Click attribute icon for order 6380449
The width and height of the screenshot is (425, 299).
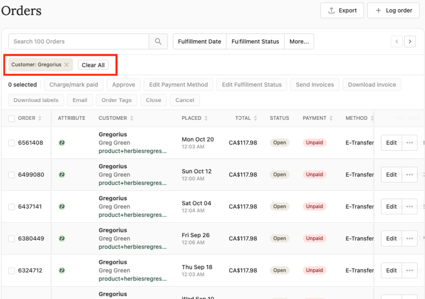(62, 238)
